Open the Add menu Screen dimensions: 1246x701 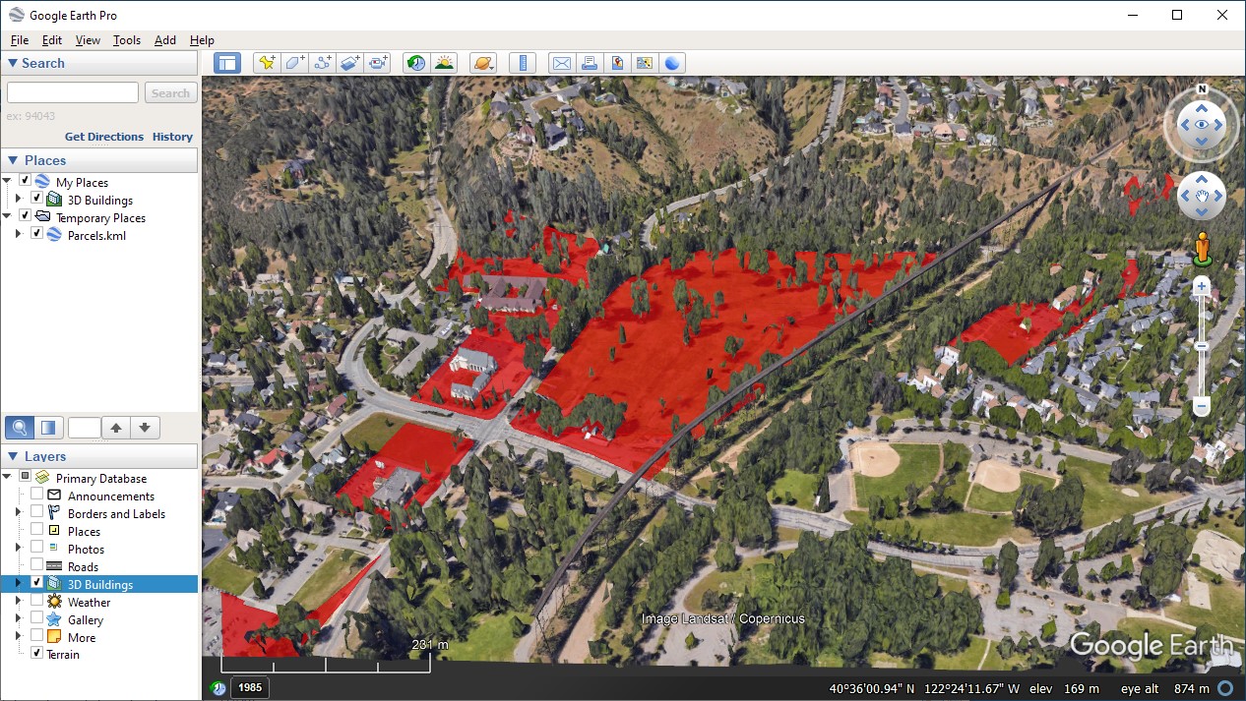(x=165, y=40)
